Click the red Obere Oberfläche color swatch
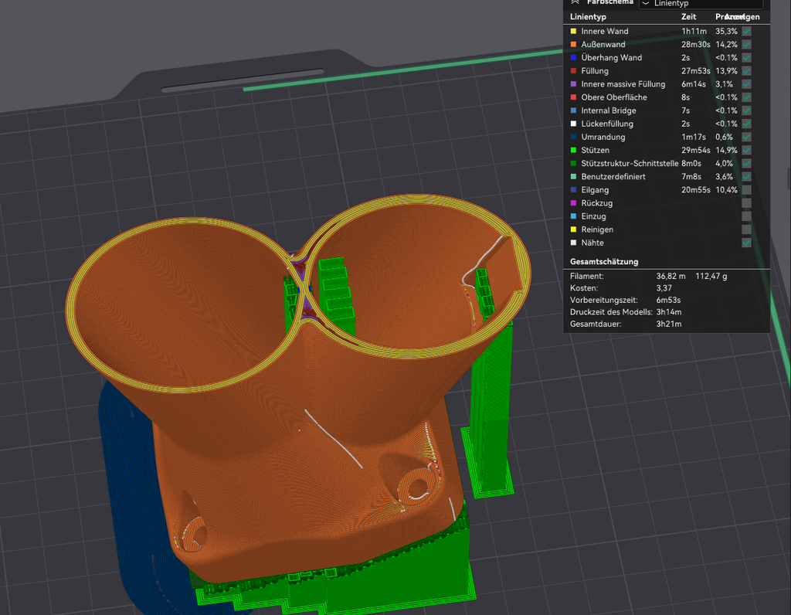Image resolution: width=791 pixels, height=615 pixels. pos(573,97)
